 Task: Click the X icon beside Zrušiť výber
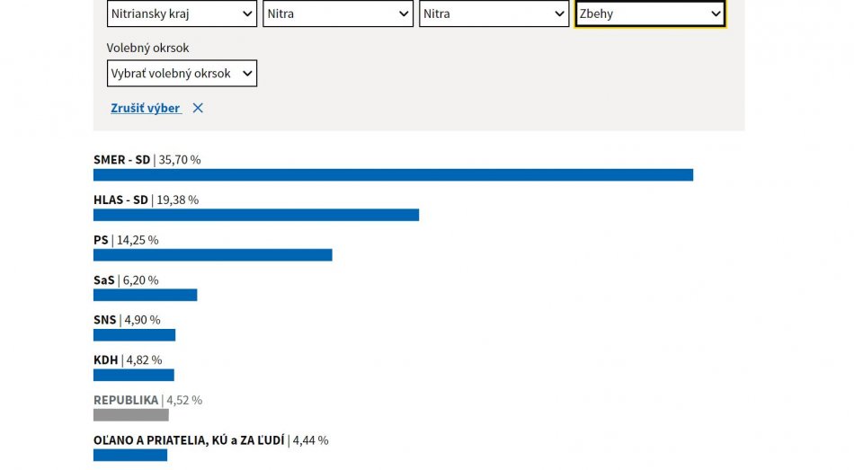(198, 108)
